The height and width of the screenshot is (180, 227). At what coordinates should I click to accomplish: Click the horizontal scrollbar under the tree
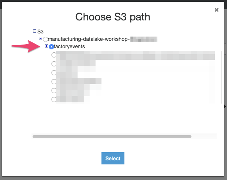pos(112,137)
